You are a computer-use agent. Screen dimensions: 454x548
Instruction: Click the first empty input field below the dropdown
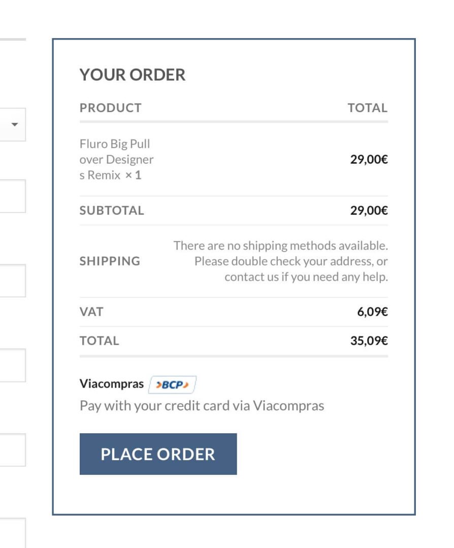(x=13, y=196)
